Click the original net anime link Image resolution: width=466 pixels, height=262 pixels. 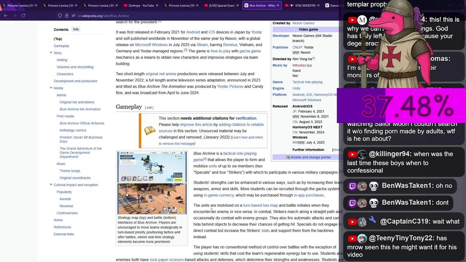pyautogui.click(x=161, y=74)
